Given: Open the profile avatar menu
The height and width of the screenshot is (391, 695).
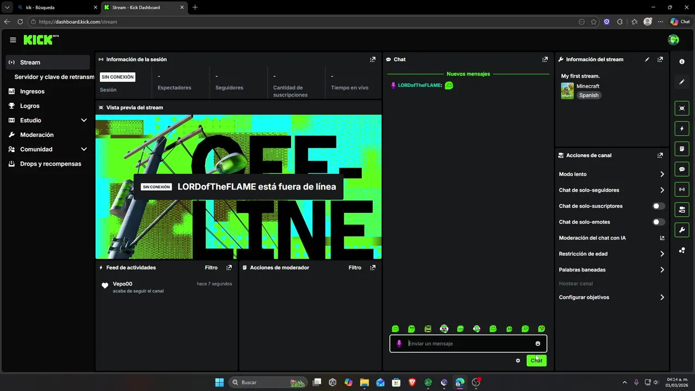Looking at the screenshot, I should 673,40.
